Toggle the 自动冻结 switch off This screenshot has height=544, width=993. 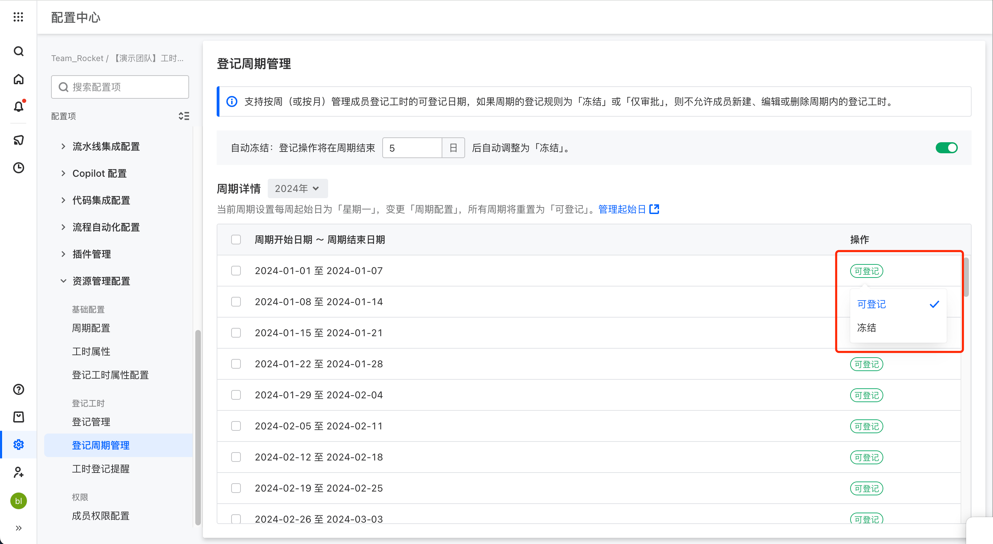(x=946, y=148)
